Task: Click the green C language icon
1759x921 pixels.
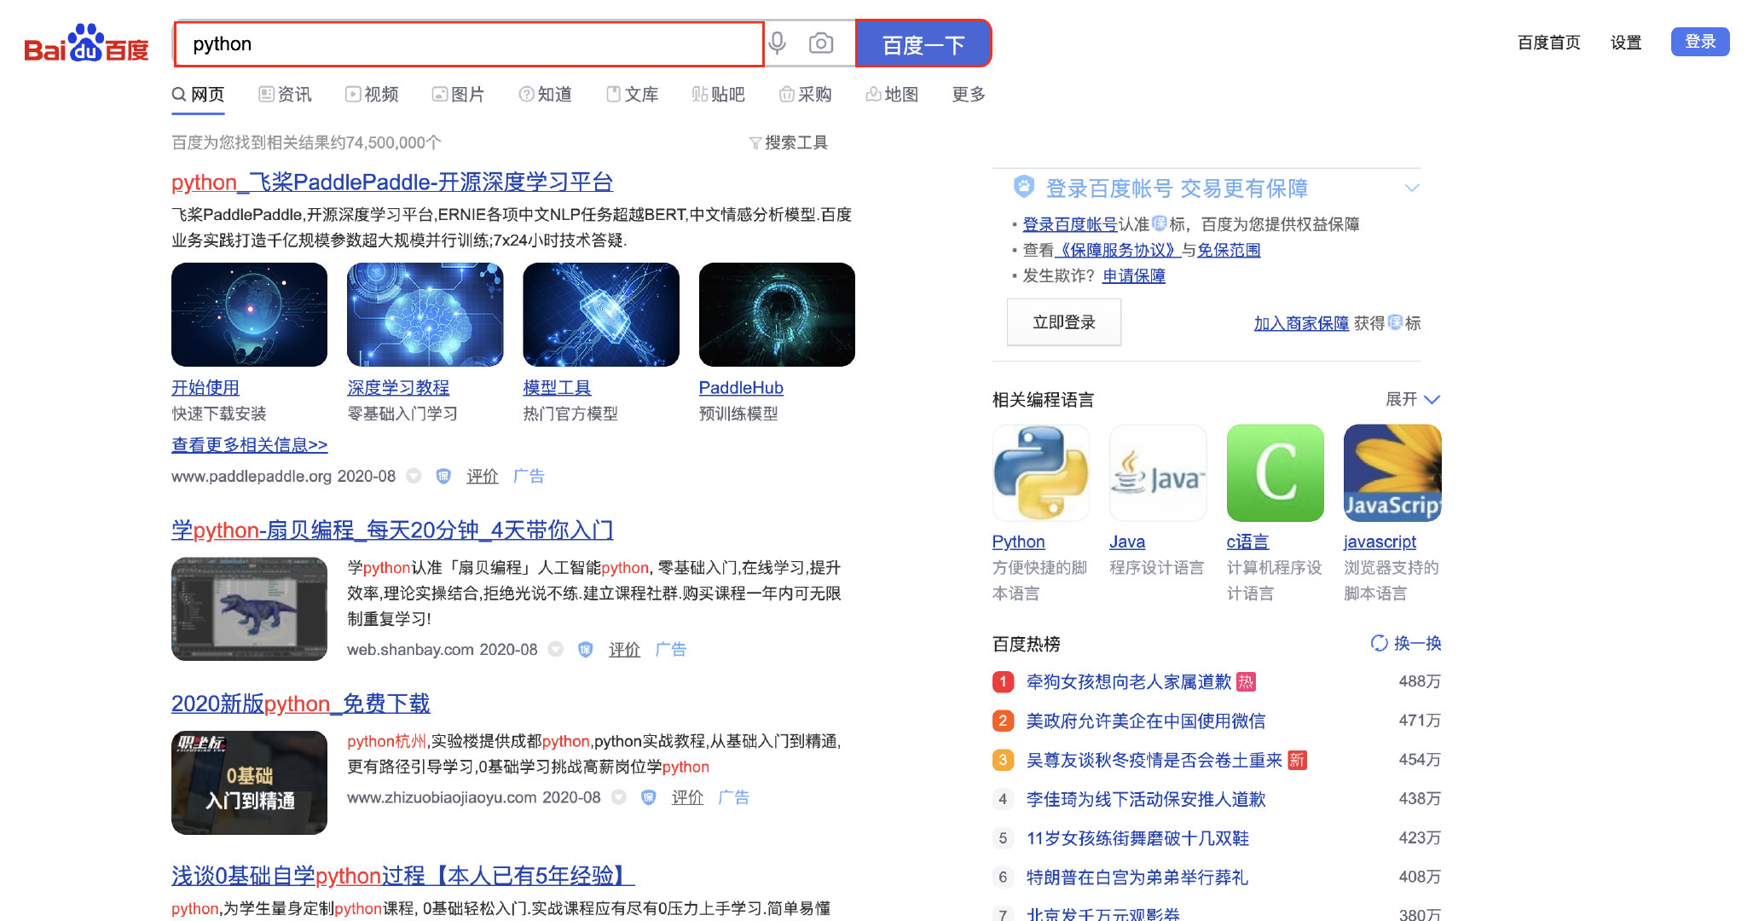Action: [x=1276, y=473]
